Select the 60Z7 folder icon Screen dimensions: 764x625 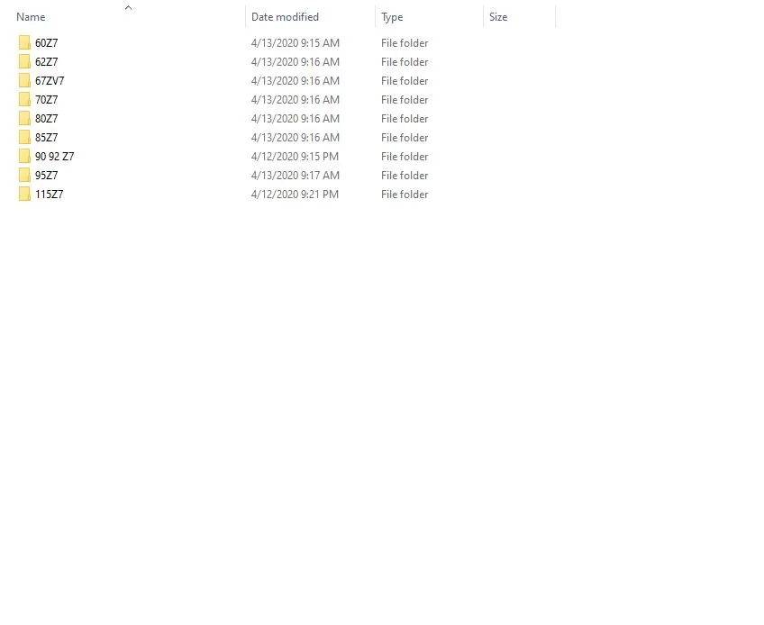point(24,43)
